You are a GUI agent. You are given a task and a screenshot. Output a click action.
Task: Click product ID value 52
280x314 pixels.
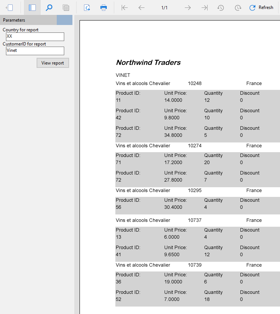coord(118,299)
